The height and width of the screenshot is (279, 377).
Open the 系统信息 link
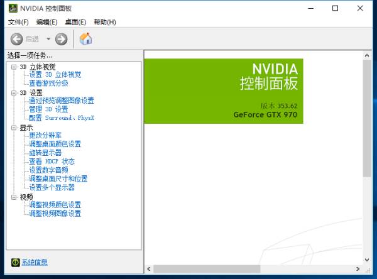tap(35, 262)
